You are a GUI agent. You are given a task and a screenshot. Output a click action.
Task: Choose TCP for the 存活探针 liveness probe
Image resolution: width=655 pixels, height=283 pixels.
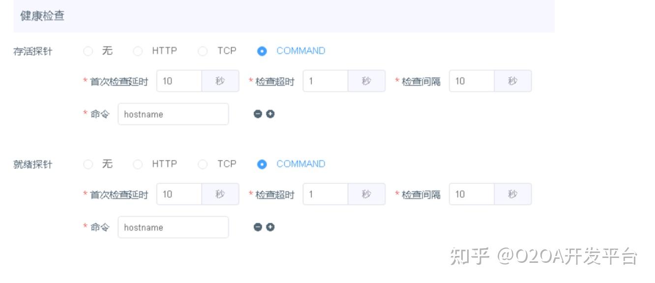[x=203, y=51]
